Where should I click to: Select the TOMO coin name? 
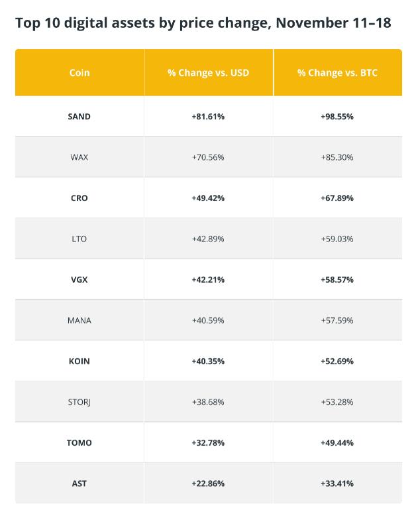click(79, 443)
